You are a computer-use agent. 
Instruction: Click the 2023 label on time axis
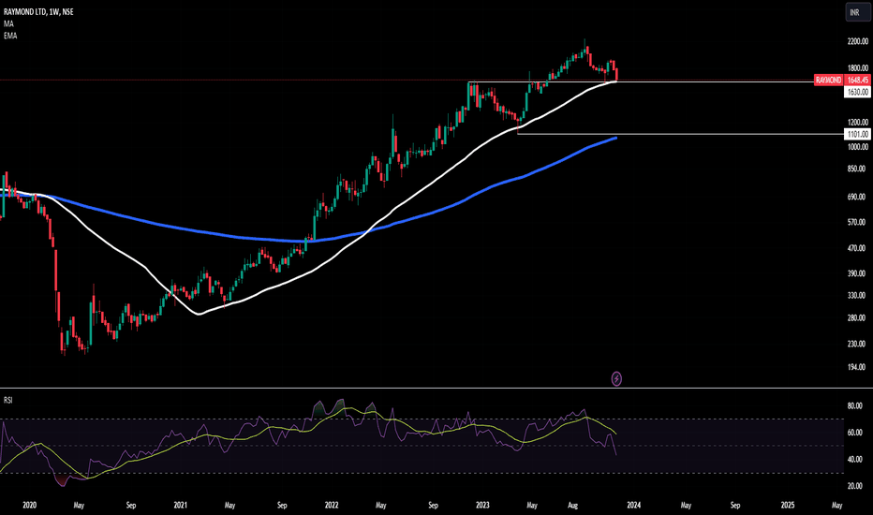(482, 506)
